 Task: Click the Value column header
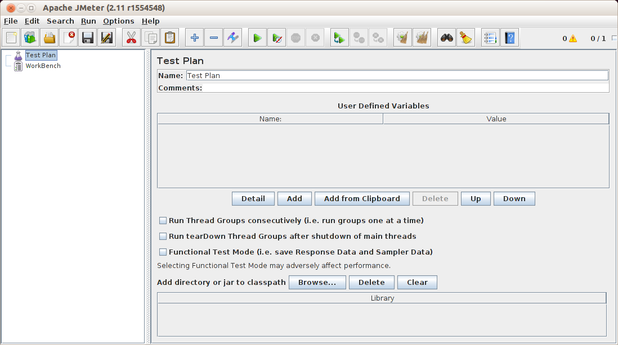(x=496, y=119)
